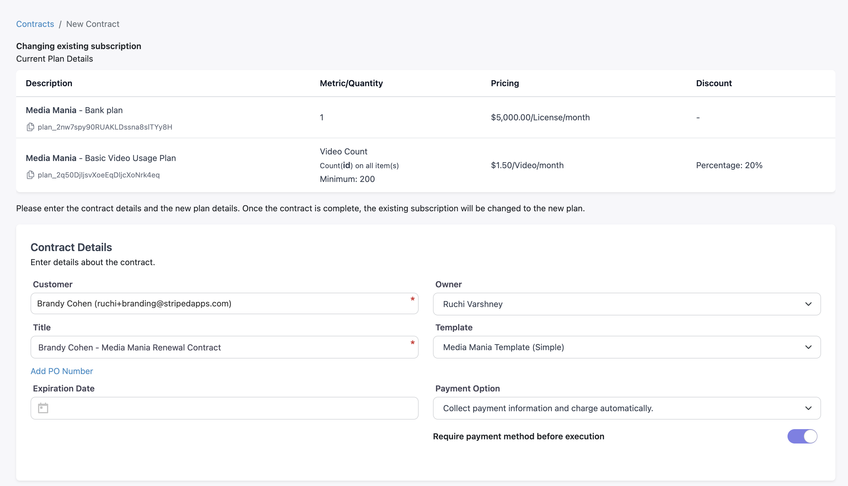Open the Expiration Date calendar icon
The width and height of the screenshot is (848, 486).
(x=43, y=408)
